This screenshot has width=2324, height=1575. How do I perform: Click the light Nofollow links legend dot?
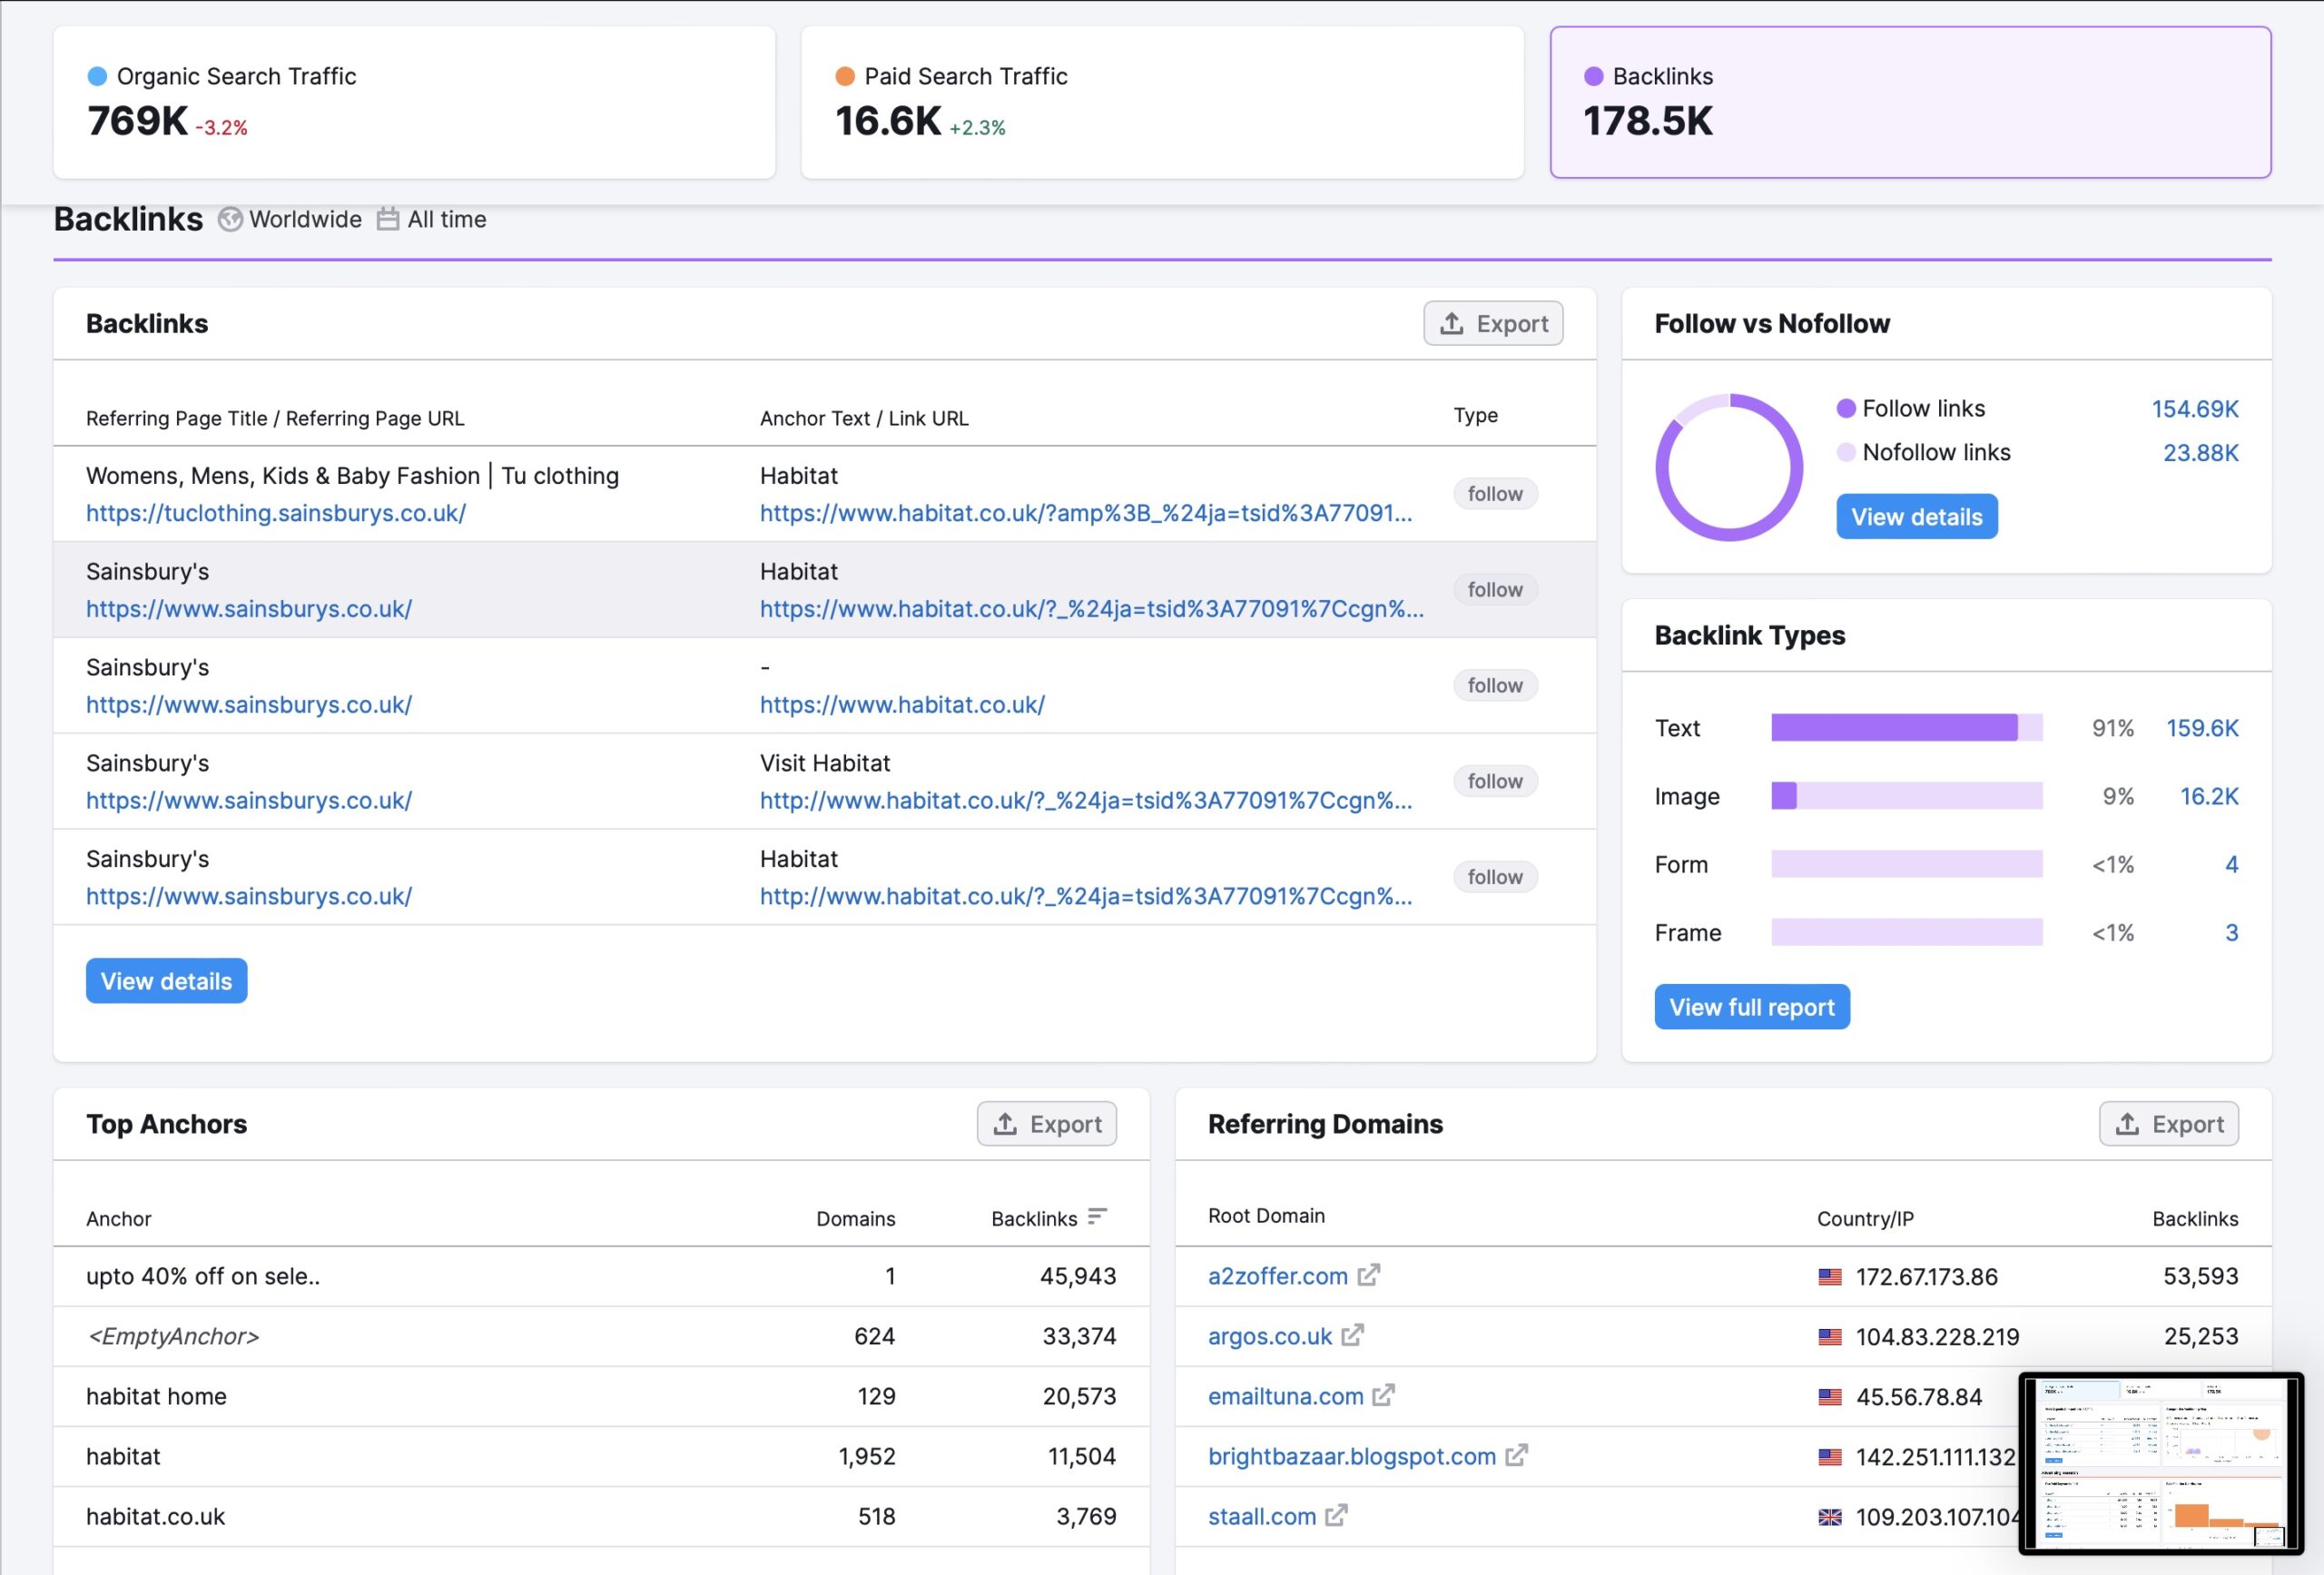(1847, 452)
